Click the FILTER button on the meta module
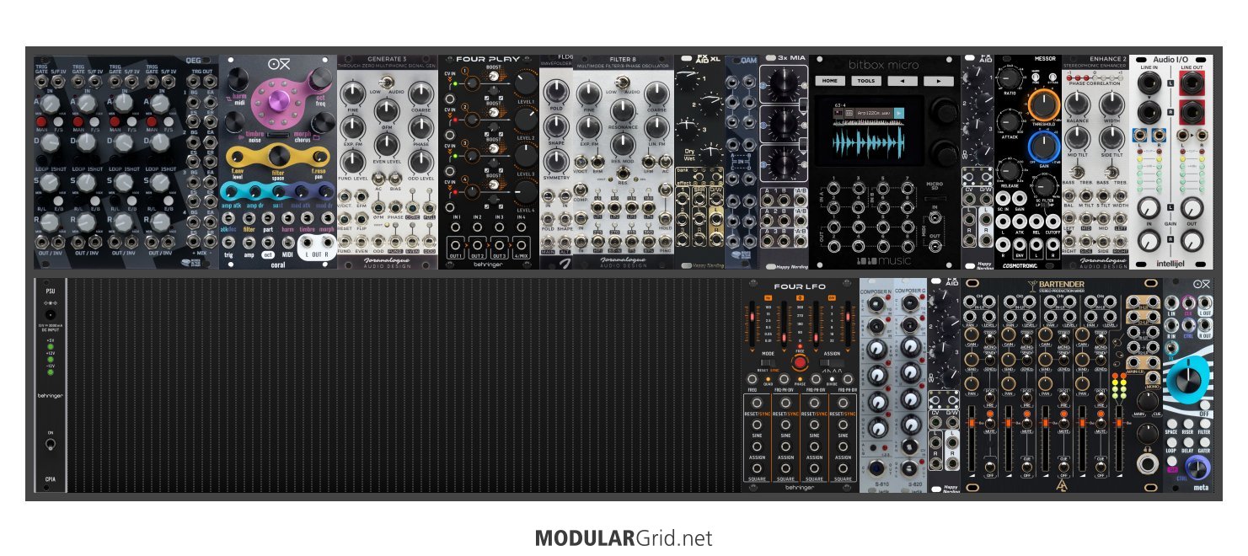 (1203, 425)
